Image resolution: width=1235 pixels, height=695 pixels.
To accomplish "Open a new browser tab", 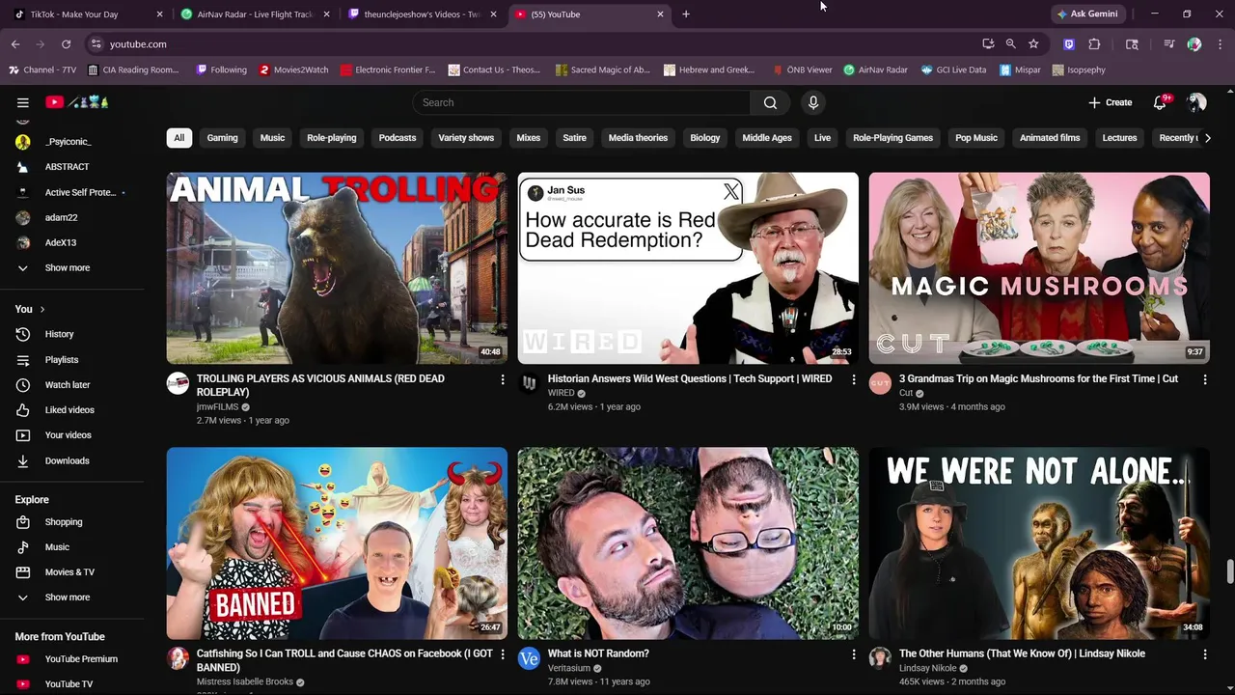I will tap(686, 14).
